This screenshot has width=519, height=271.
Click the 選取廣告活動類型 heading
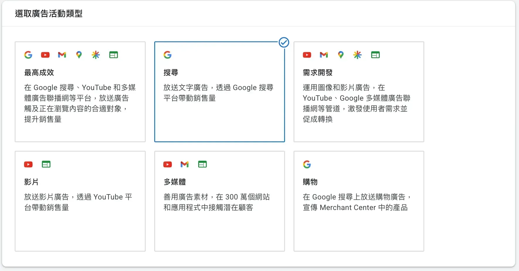(49, 13)
